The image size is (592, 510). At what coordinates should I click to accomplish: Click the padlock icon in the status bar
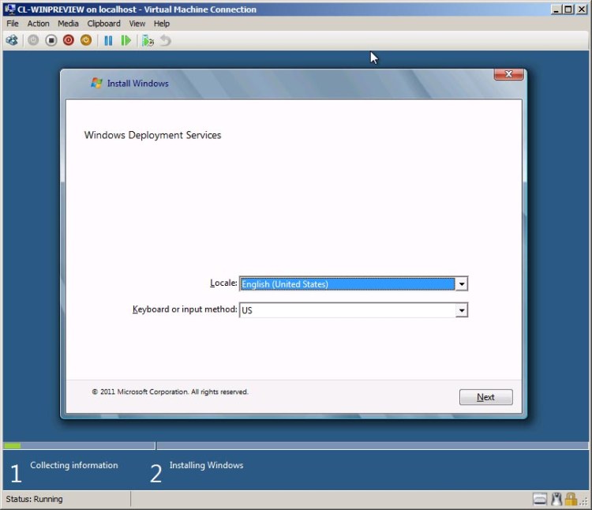point(570,499)
